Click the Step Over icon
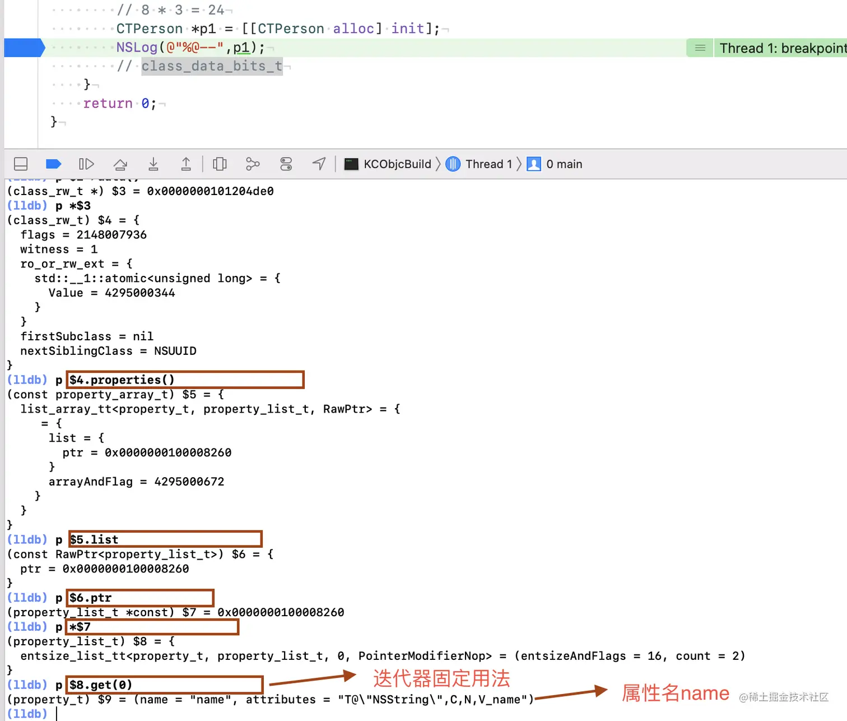 point(120,164)
